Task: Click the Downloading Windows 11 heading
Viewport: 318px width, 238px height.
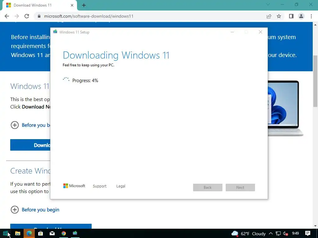Action: click(116, 55)
